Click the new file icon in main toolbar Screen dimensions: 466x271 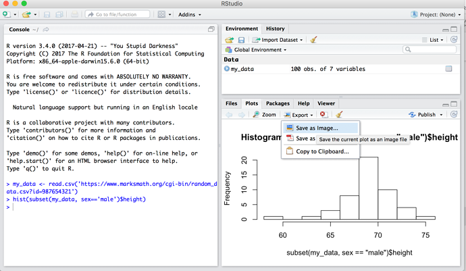tap(6, 14)
